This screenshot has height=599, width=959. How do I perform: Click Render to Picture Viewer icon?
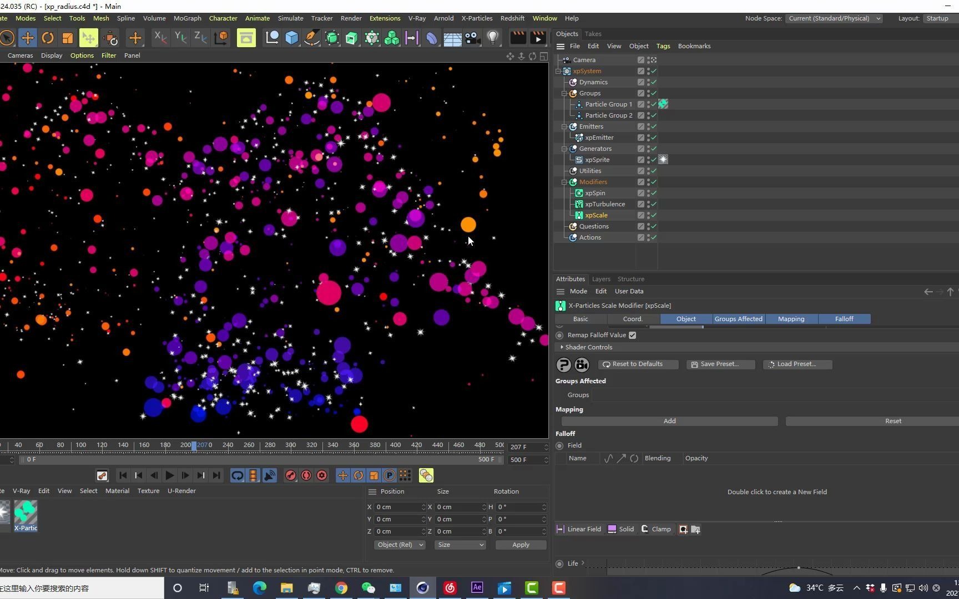pos(538,38)
